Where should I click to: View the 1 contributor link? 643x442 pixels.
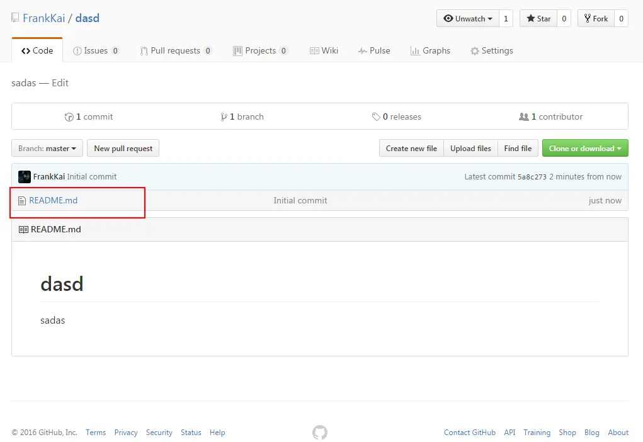coord(550,116)
